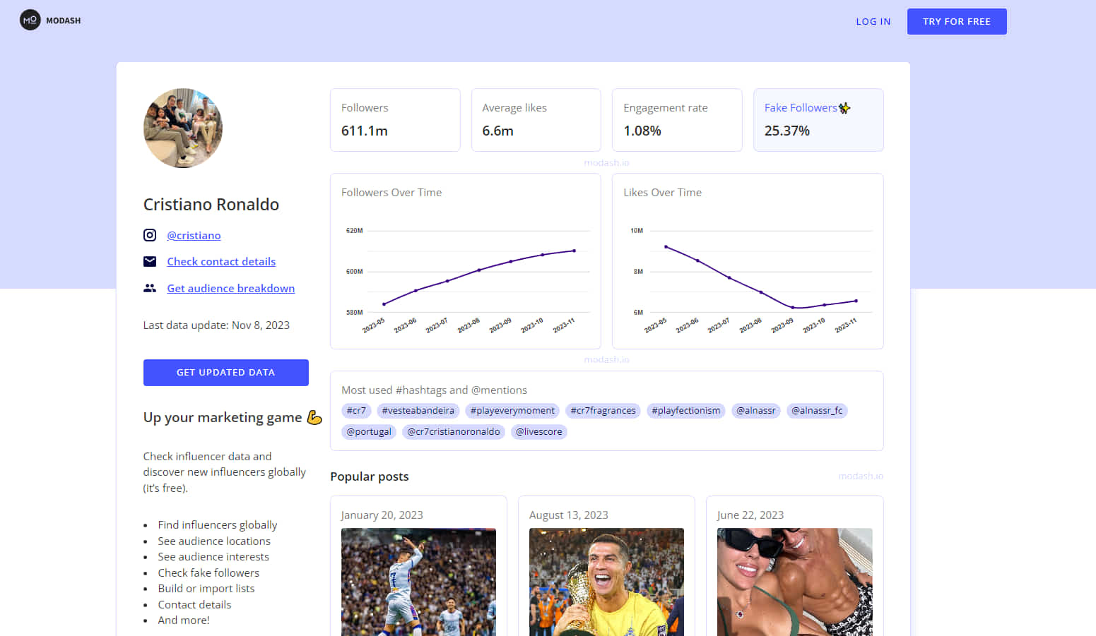Click the Instagram icon beside @cristiano
Image resolution: width=1096 pixels, height=636 pixels.
coord(150,235)
